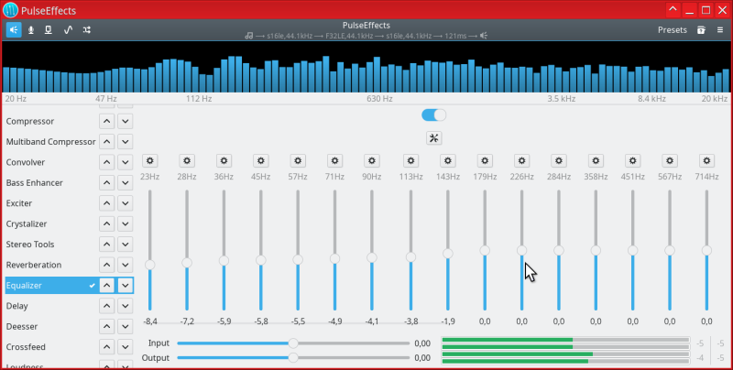Open band settings gear for 45Hz
This screenshot has width=733, height=370.
(x=261, y=160)
